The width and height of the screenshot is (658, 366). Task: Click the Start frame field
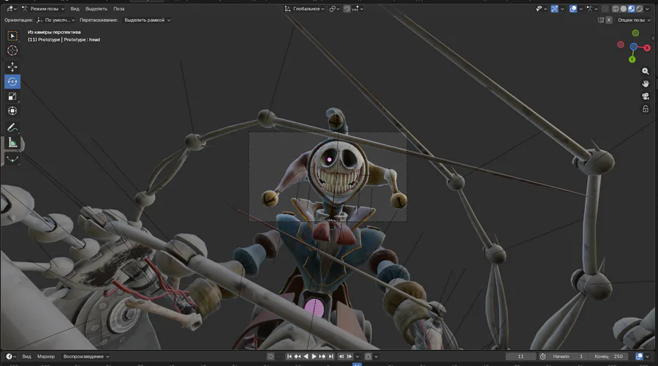[x=568, y=356]
